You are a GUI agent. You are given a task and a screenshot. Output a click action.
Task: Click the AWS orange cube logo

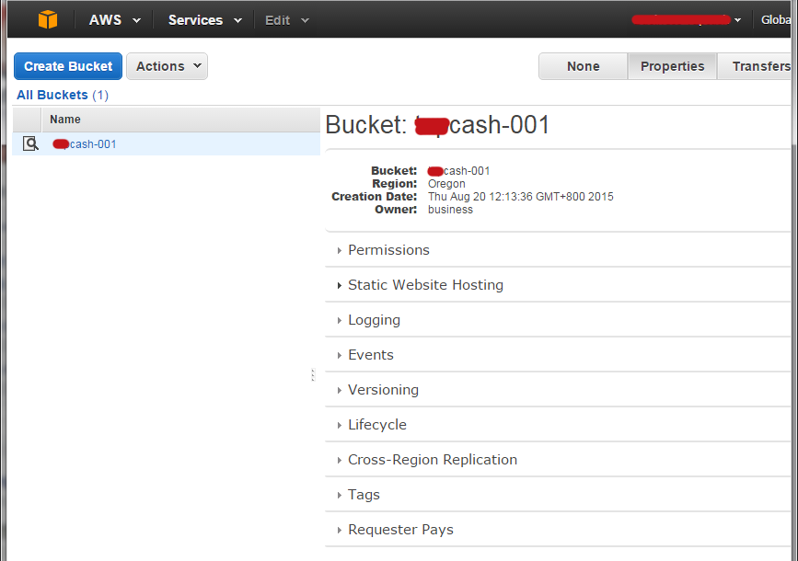[x=48, y=20]
